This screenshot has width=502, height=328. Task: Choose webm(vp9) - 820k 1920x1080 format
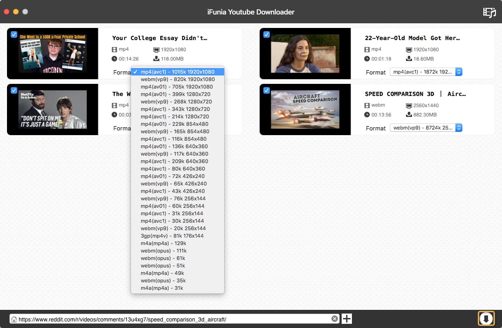[177, 79]
